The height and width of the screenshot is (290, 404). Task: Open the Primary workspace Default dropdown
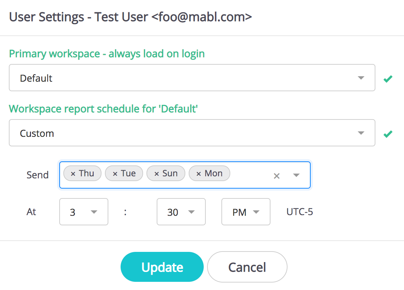click(x=192, y=78)
